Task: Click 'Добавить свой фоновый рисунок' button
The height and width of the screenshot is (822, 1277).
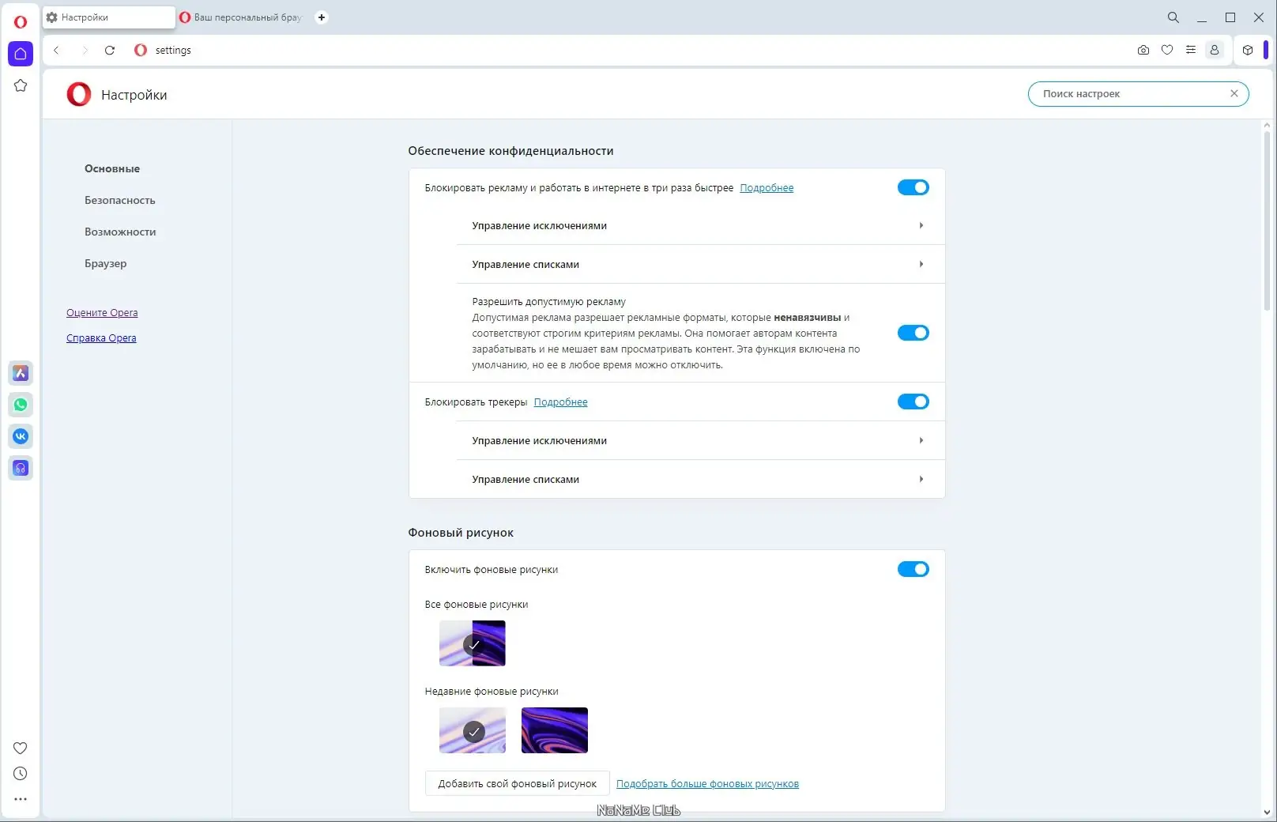Action: pos(518,783)
